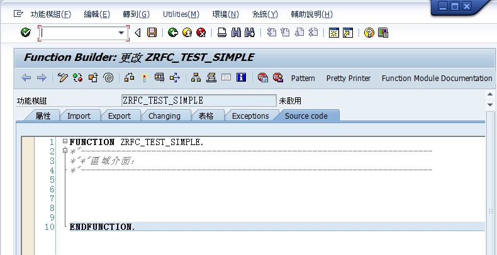Click the Enhance spiral icon
The height and width of the screenshot is (255, 497).
(108, 77)
